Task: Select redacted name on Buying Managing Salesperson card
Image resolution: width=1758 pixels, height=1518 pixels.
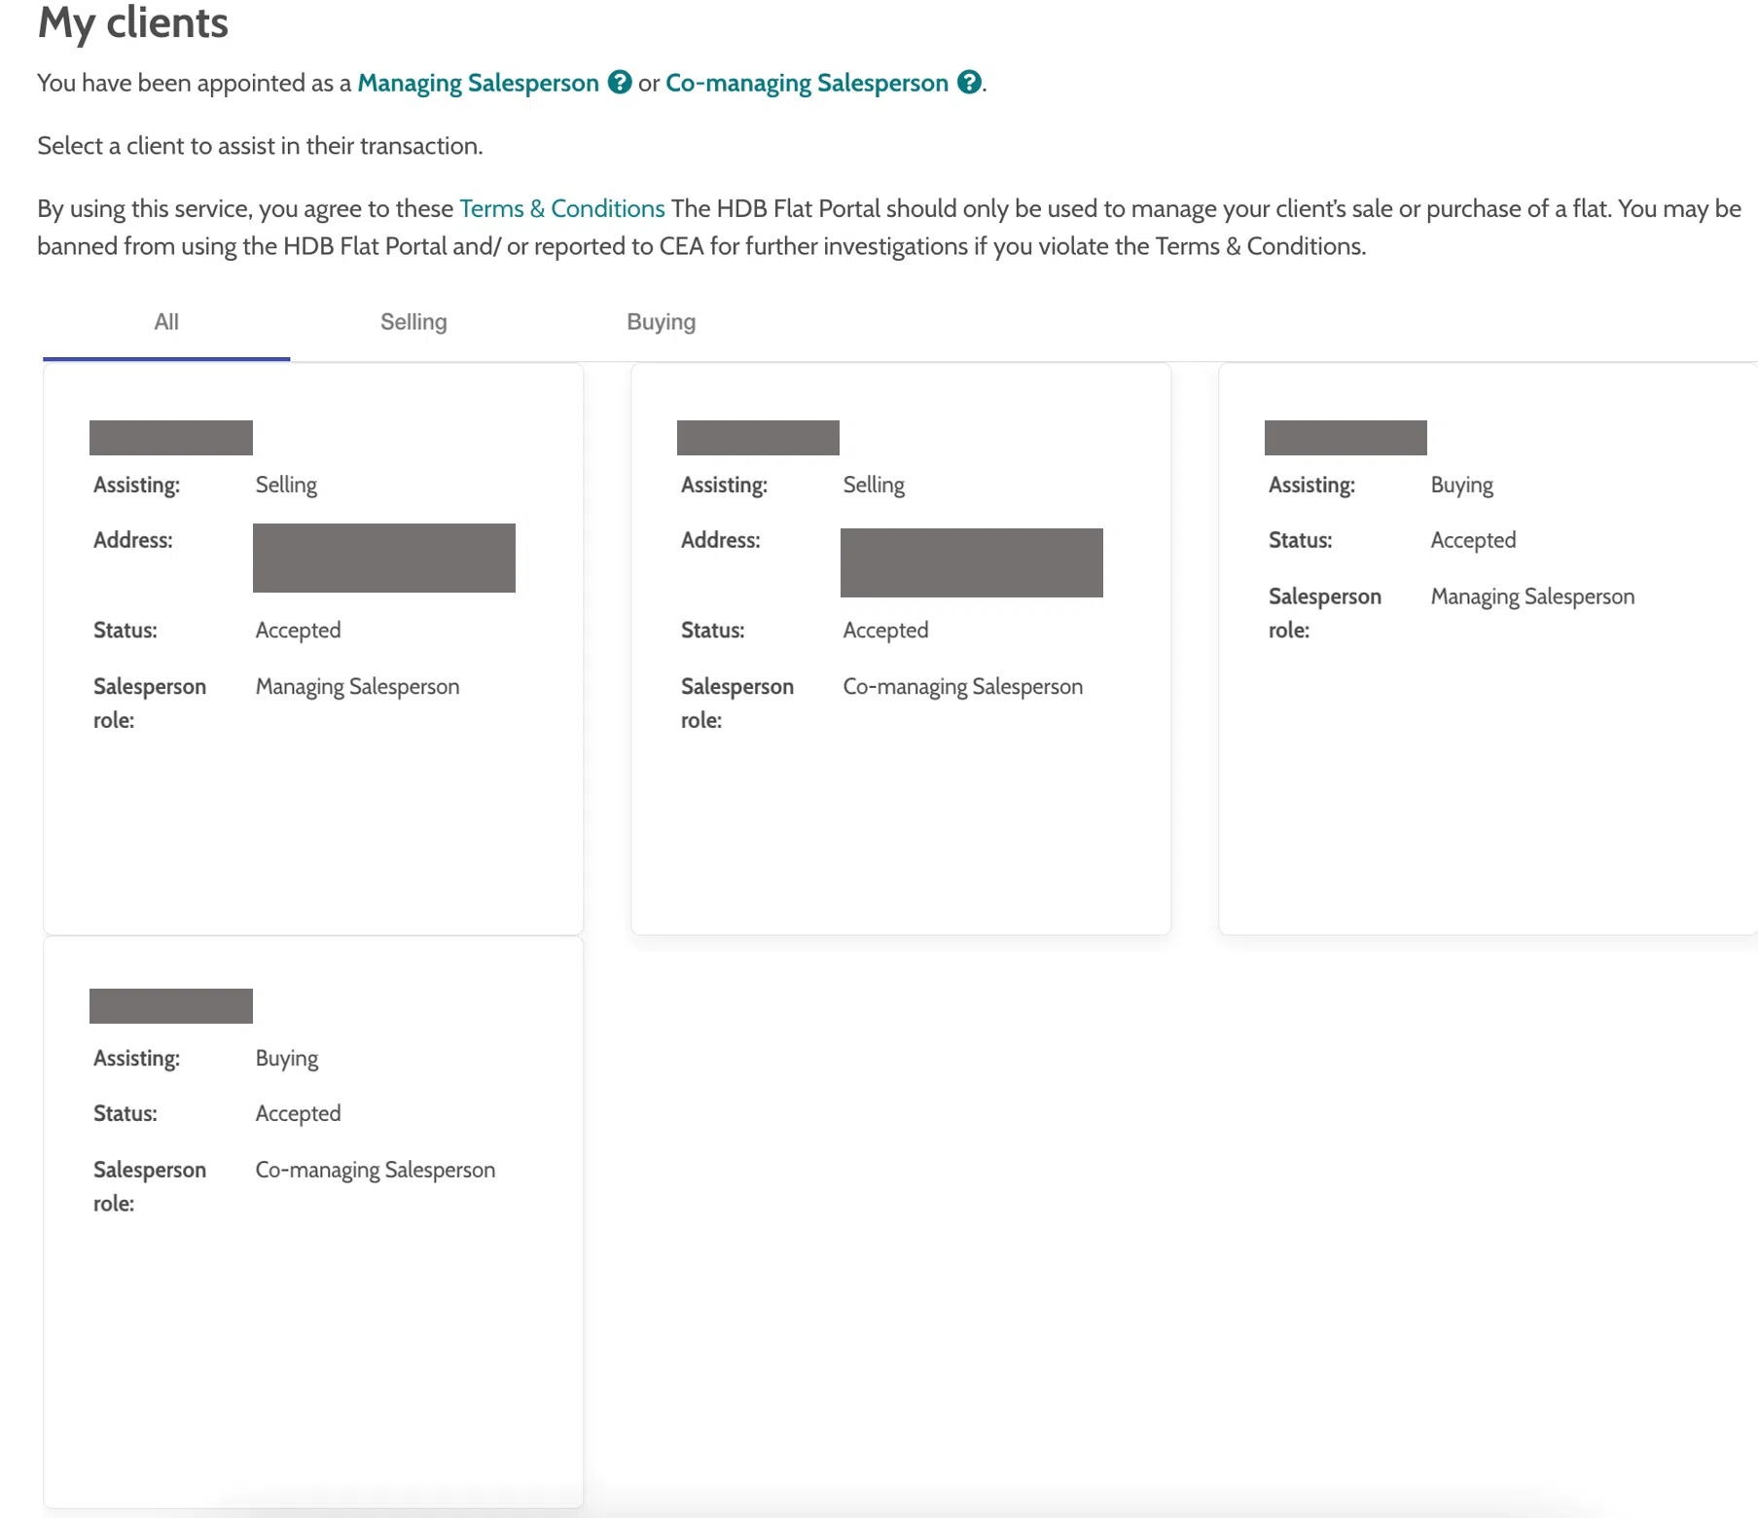Action: pos(1345,438)
